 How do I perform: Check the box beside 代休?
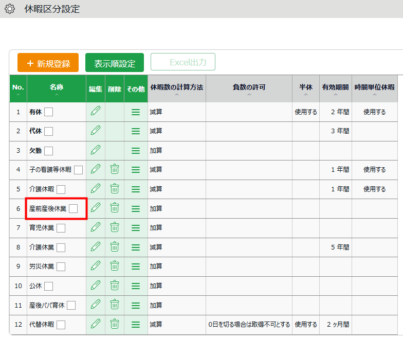[48, 131]
